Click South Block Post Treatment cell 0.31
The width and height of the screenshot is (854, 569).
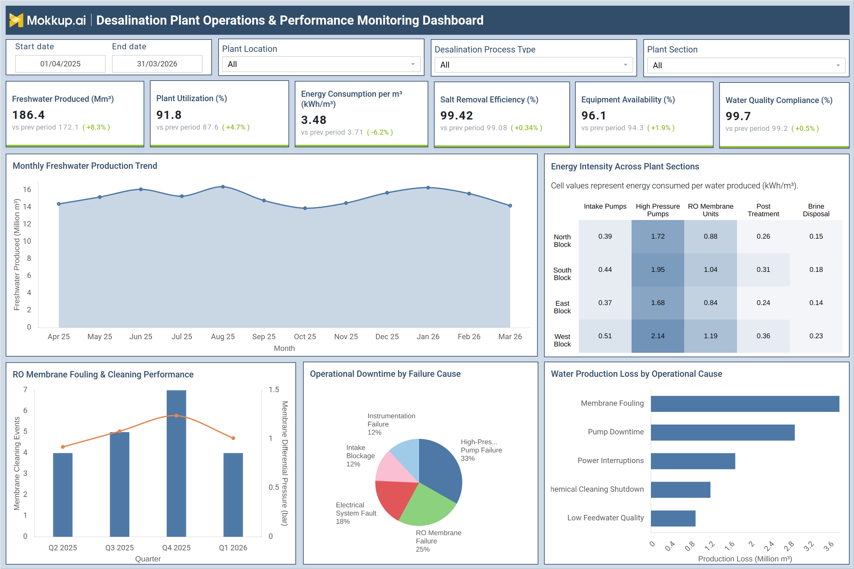(763, 270)
